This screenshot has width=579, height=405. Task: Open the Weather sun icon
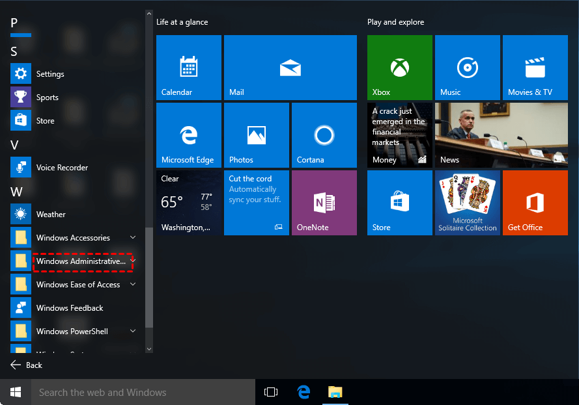pyautogui.click(x=21, y=214)
